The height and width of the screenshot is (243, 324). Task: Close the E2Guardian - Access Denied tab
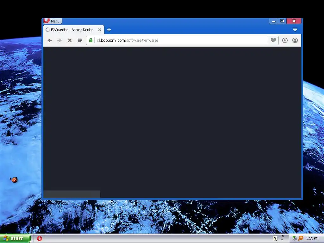click(x=100, y=30)
